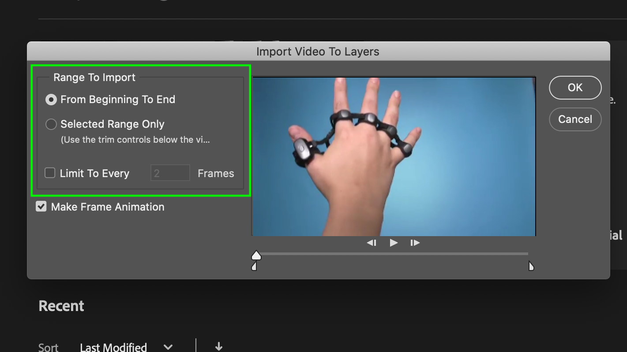The height and width of the screenshot is (352, 627).
Task: Click the chevron next to Last Modified
Action: [x=168, y=346]
